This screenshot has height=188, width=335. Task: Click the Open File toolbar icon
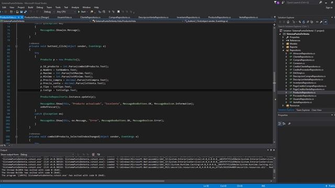click(x=17, y=11)
